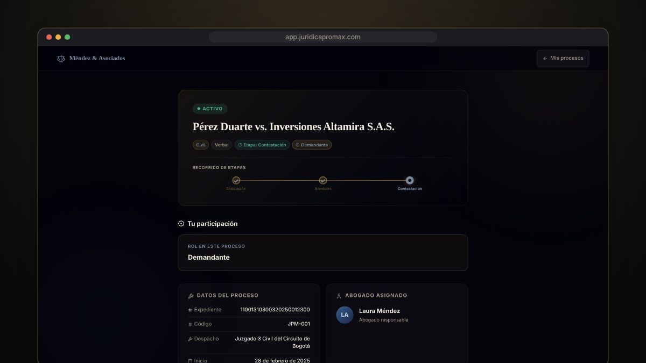Click the red close window button
This screenshot has height=363, width=646.
tap(49, 37)
